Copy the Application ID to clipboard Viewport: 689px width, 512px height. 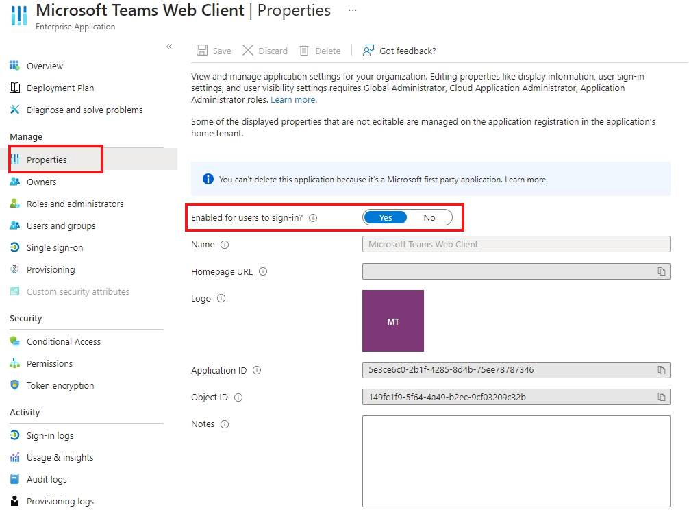pyautogui.click(x=662, y=369)
